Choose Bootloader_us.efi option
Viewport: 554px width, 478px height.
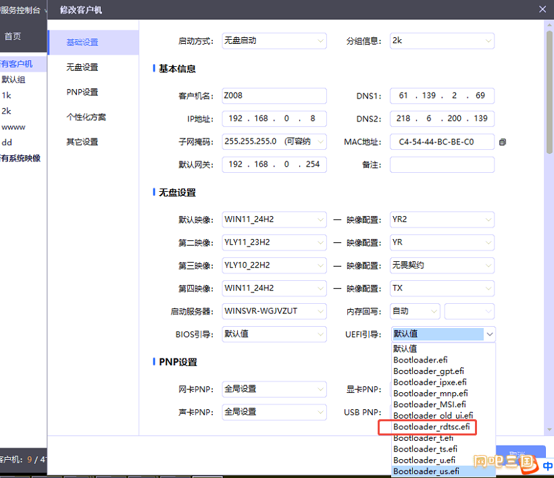[x=443, y=471]
